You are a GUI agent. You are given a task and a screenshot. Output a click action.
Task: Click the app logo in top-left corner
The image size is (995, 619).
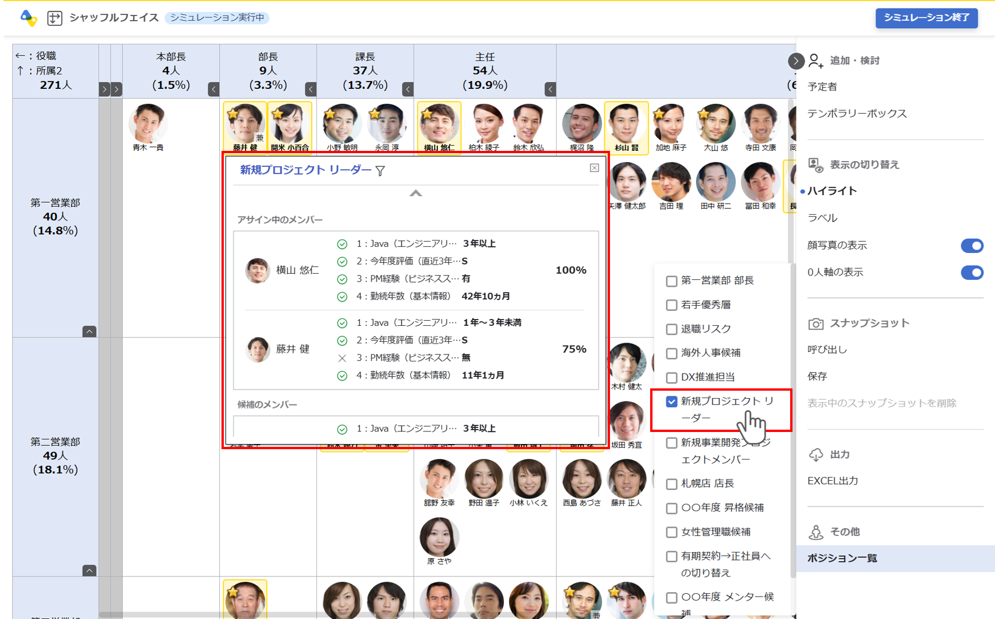point(28,18)
